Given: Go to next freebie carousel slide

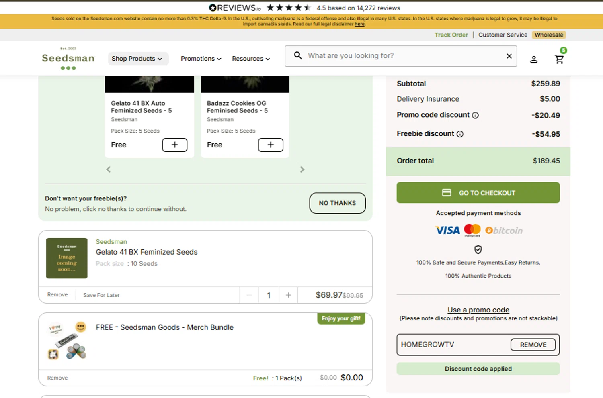Looking at the screenshot, I should 302,169.
